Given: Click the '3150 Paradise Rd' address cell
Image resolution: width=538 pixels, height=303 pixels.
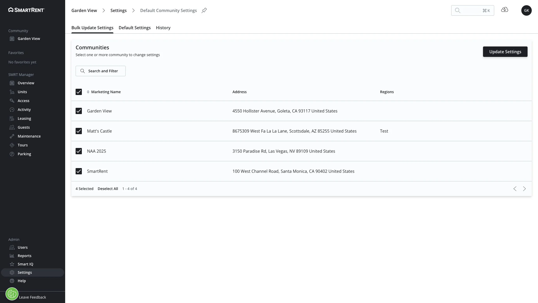Looking at the screenshot, I should [284, 151].
